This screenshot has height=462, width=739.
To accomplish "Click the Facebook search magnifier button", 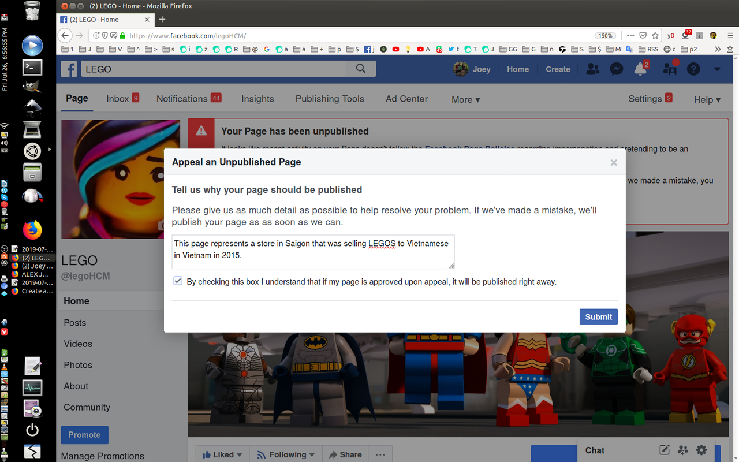I will pyautogui.click(x=361, y=69).
